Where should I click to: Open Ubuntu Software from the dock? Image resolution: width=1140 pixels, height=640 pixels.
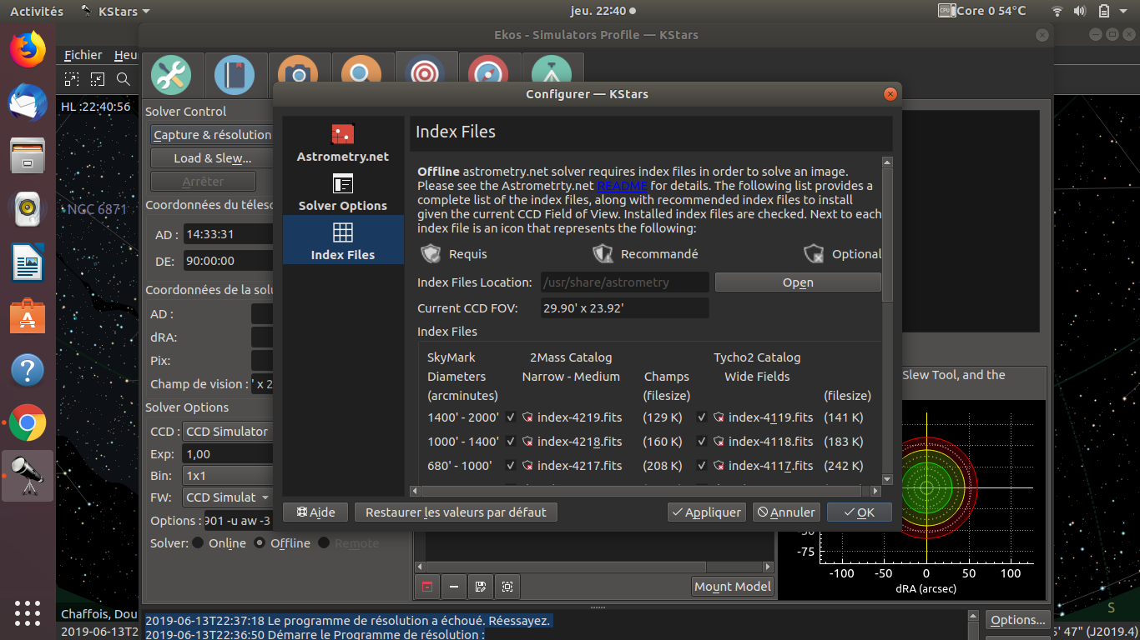pyautogui.click(x=28, y=317)
